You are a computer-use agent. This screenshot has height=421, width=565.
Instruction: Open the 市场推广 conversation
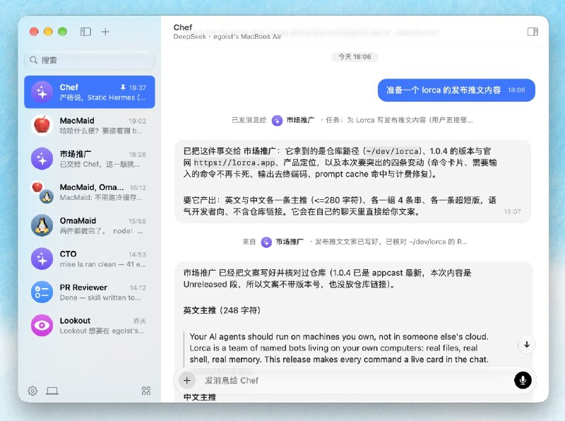(90, 159)
